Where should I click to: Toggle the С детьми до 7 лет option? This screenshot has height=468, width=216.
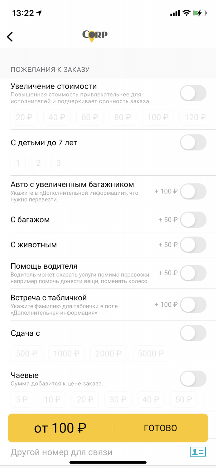193,143
